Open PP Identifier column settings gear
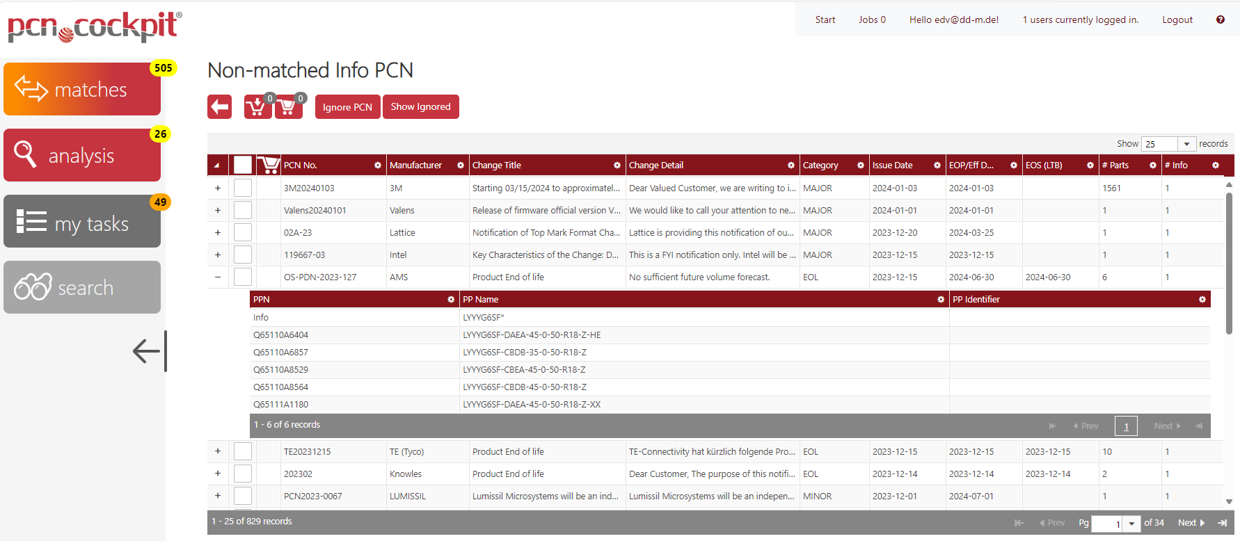Image resolution: width=1240 pixels, height=541 pixels. (x=1202, y=299)
